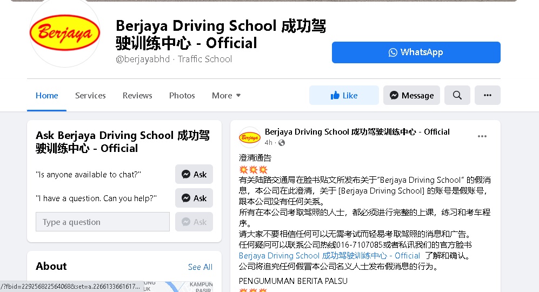Viewport: 539px width, 292px height.
Task: Open See All in About section
Action: [x=200, y=267]
